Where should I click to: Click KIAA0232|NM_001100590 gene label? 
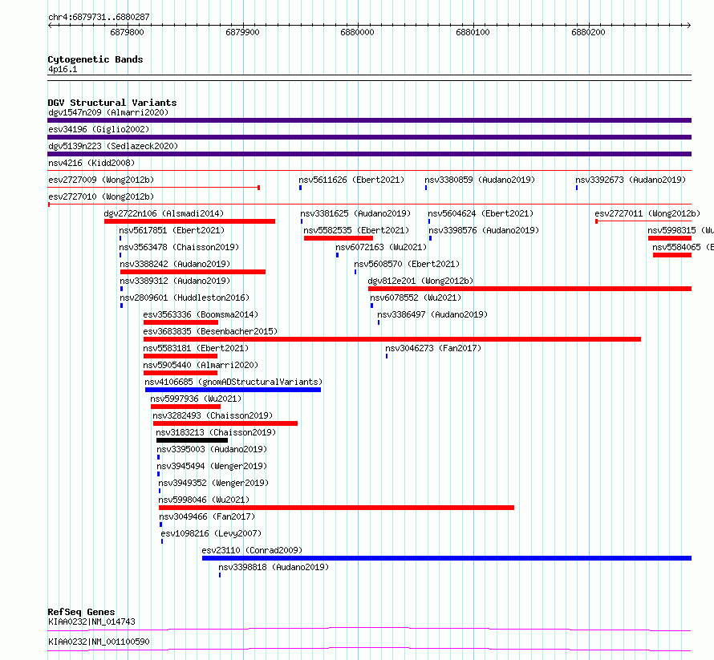coord(99,642)
